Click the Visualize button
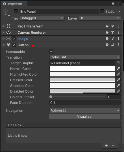Image resolution: width=124 pixels, height=152 pixels. point(85,117)
